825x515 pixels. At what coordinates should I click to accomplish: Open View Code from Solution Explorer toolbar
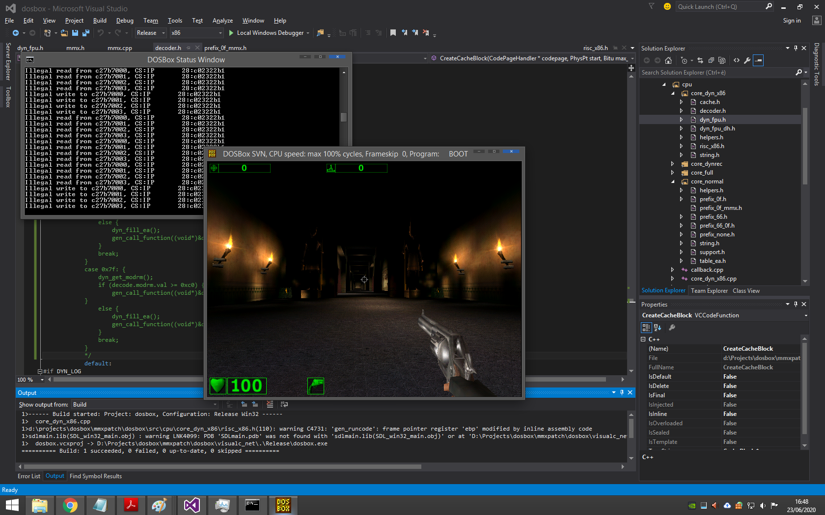(736, 60)
